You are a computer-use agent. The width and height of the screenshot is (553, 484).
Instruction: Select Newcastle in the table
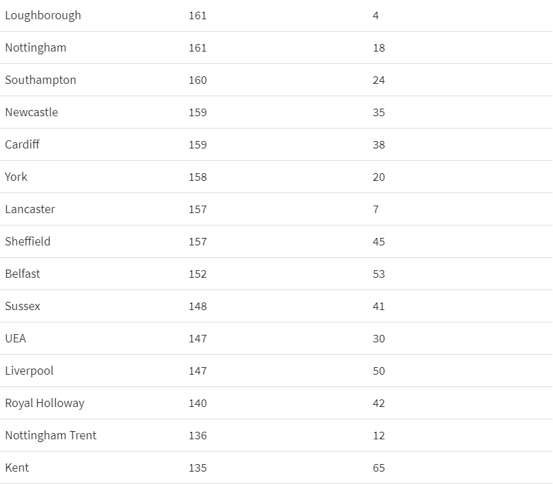pyautogui.click(x=32, y=112)
